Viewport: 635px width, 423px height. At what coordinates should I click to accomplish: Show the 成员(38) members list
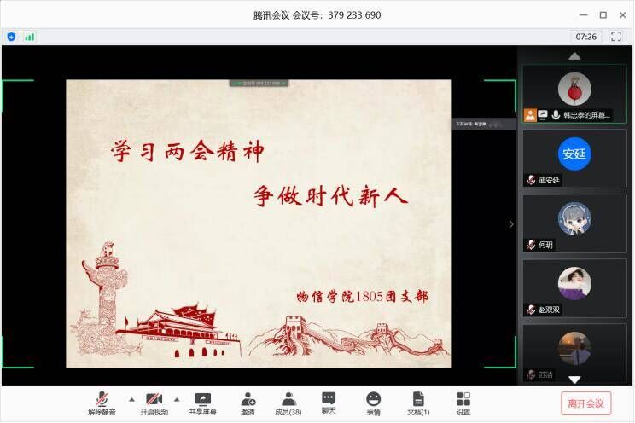pyautogui.click(x=288, y=403)
